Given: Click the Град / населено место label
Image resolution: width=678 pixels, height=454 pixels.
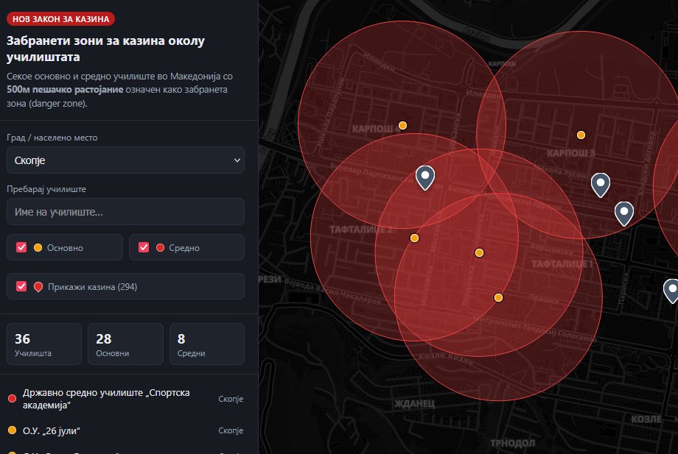Looking at the screenshot, I should click(x=52, y=138).
